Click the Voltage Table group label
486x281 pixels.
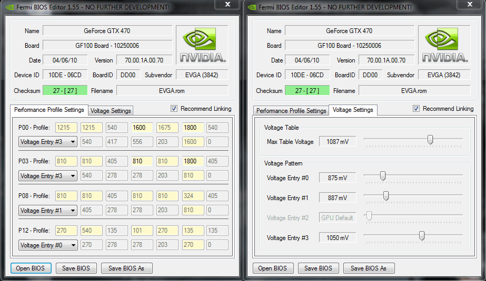coord(281,127)
